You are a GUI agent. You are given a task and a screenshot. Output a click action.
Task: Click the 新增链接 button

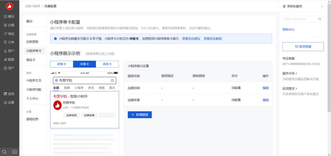click(x=140, y=115)
